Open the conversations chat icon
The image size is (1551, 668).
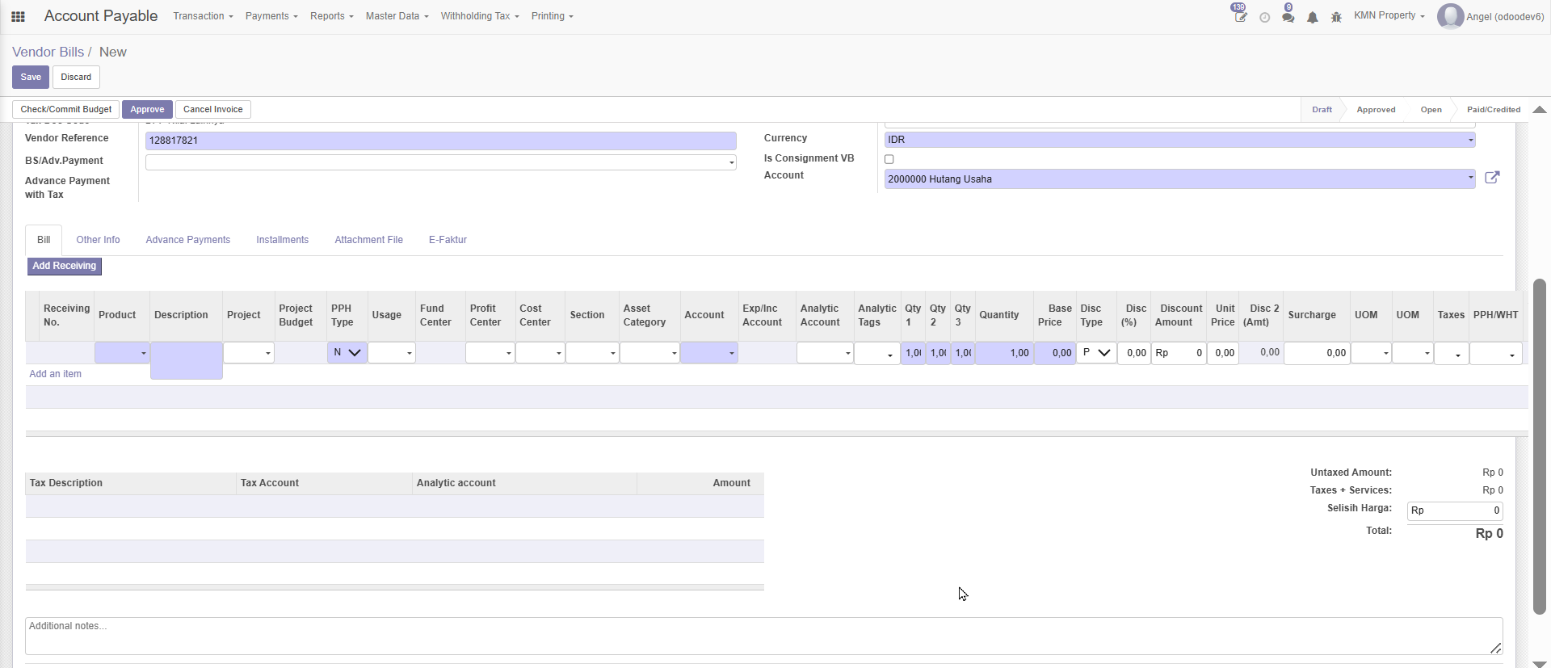1288,16
